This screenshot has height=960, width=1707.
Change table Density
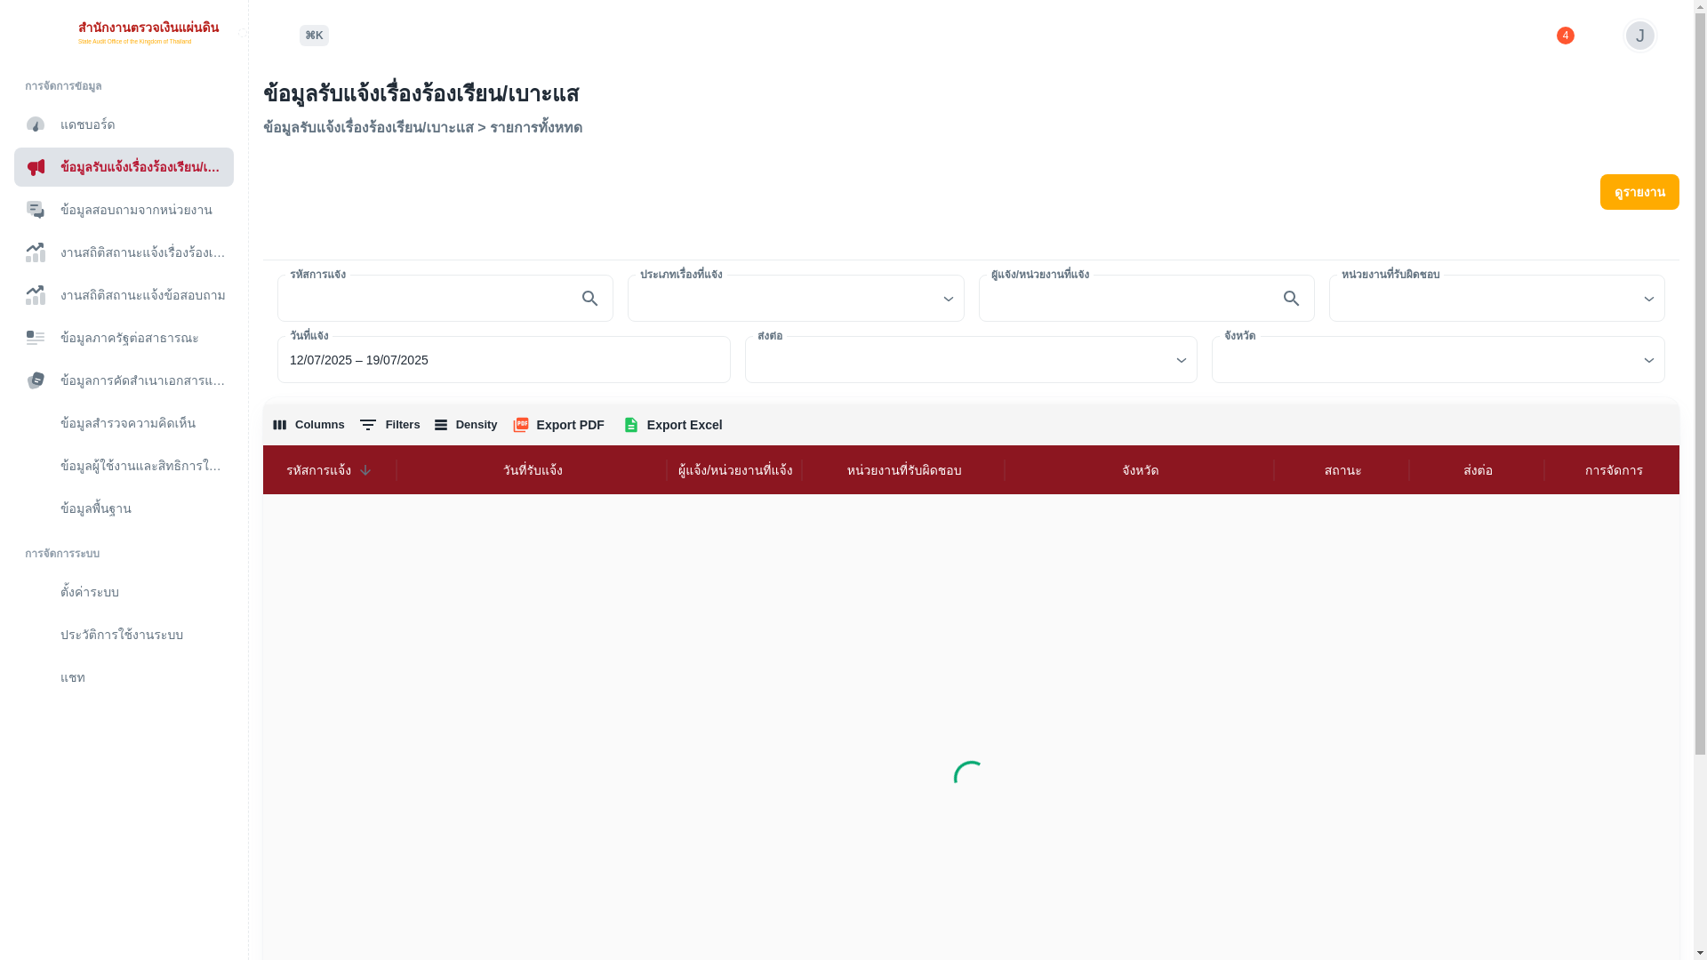tap(466, 425)
